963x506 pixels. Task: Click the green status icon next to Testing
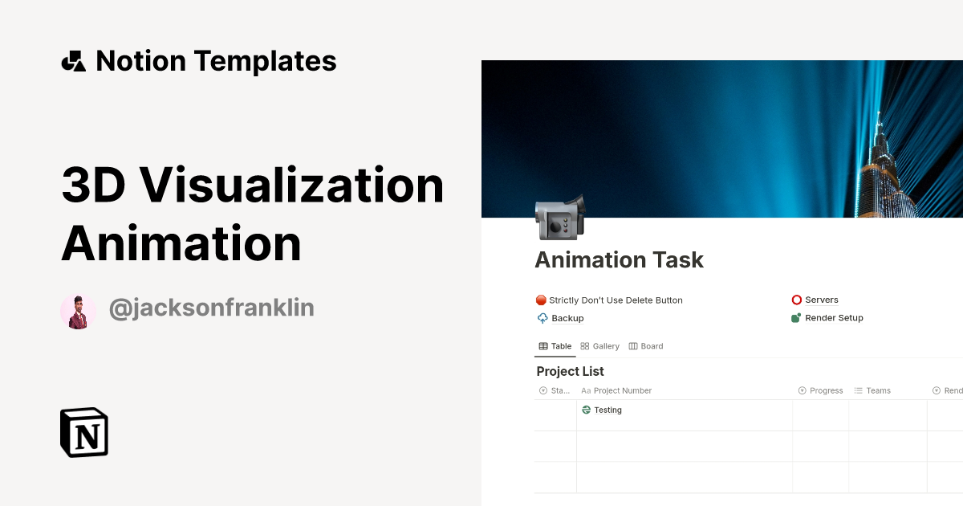587,410
